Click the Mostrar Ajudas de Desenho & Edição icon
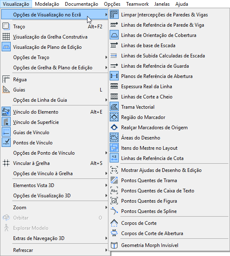The image size is (230, 256). pos(114,170)
